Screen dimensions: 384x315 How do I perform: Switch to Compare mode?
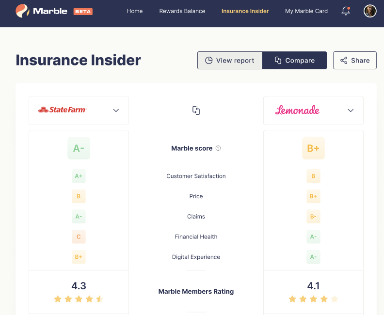(294, 61)
